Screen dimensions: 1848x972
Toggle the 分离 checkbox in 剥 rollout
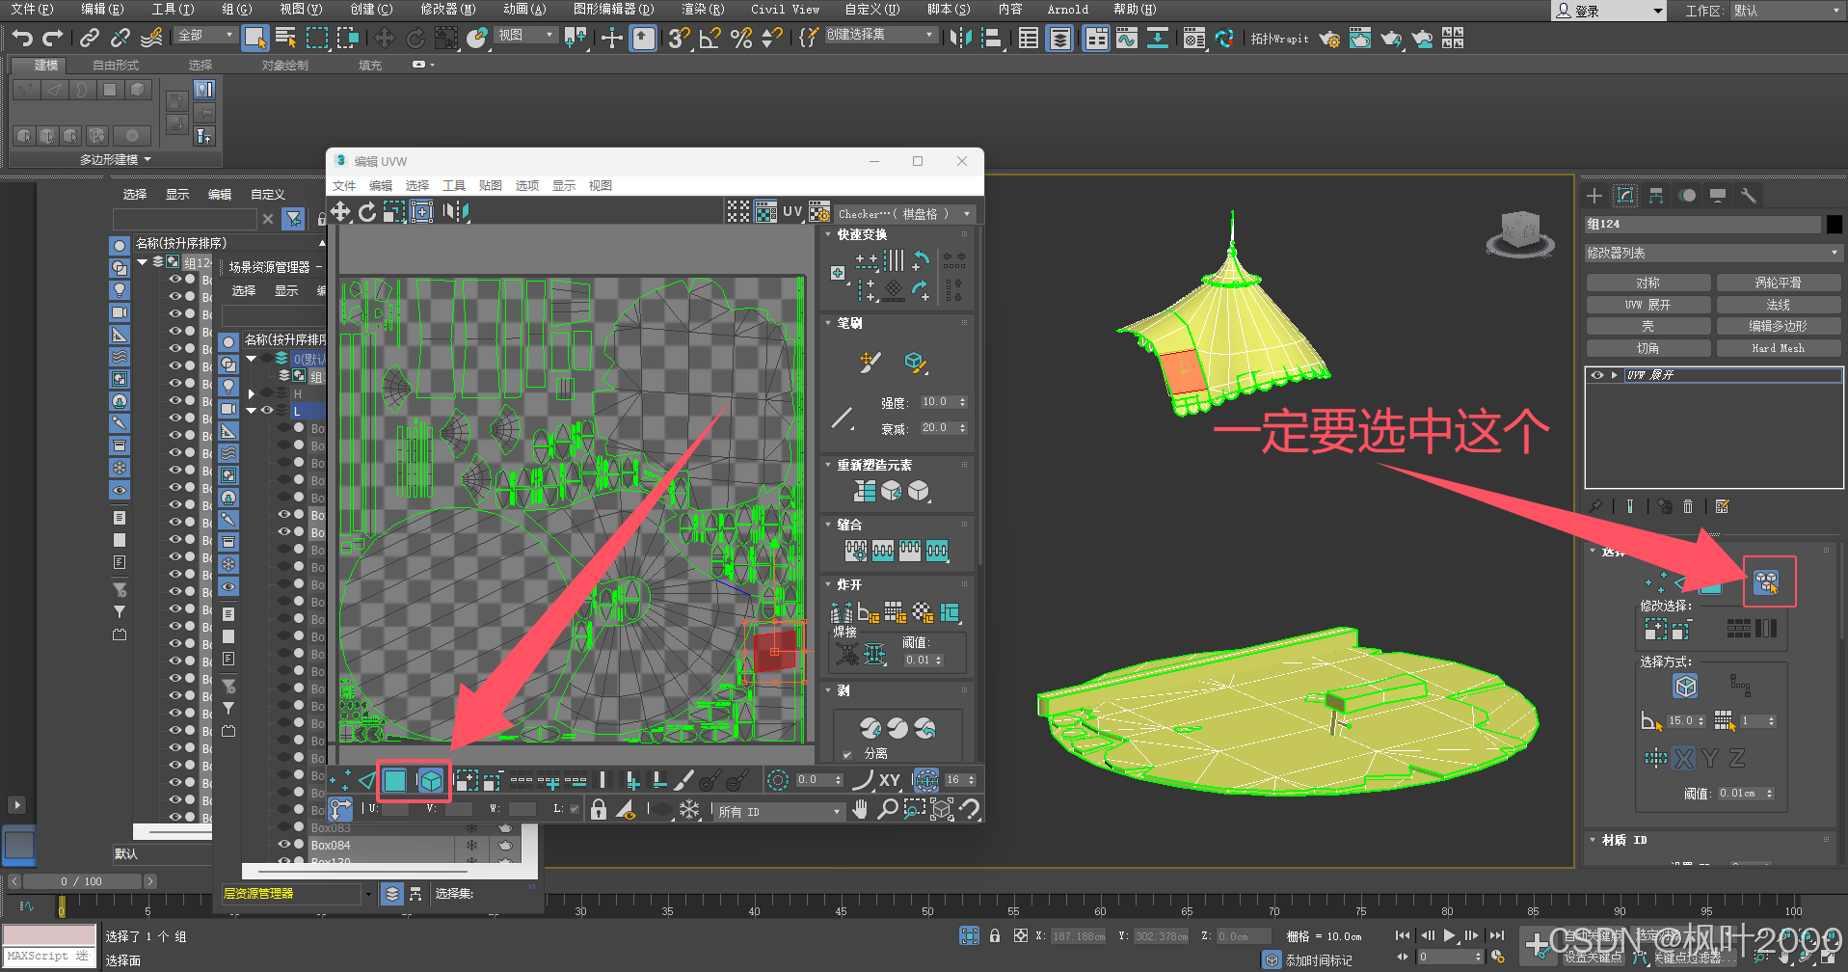pyautogui.click(x=846, y=754)
